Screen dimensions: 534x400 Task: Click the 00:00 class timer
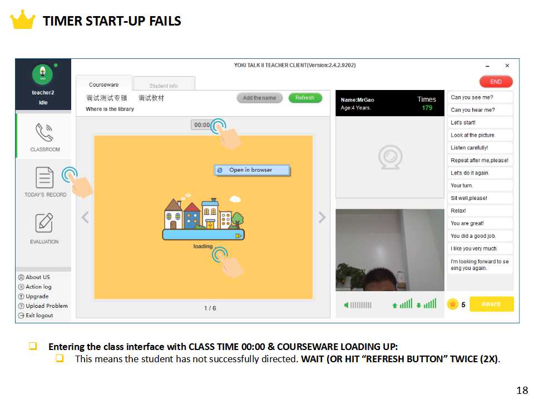coord(201,125)
